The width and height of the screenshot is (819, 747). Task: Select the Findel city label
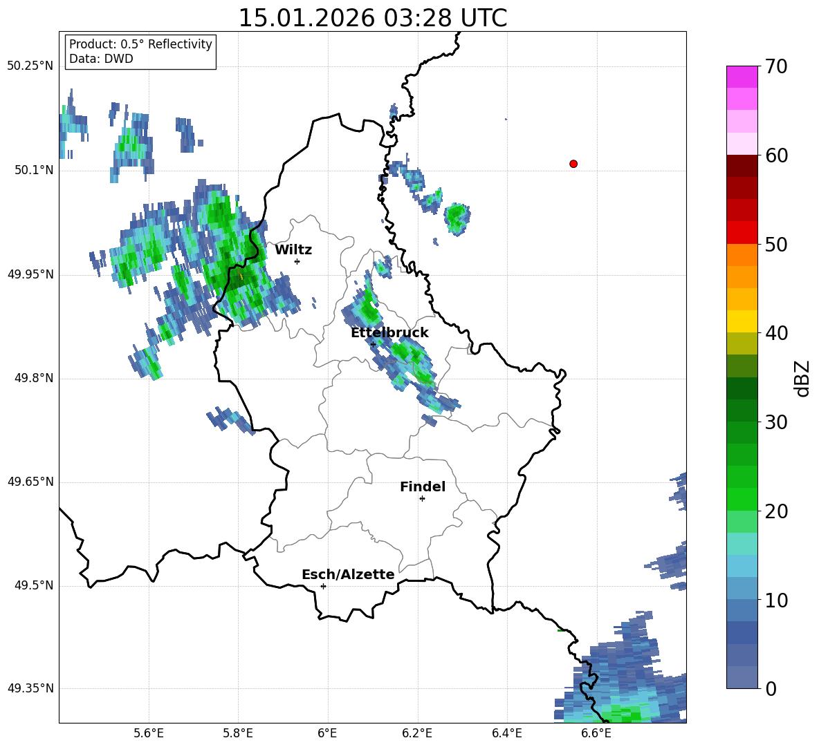point(423,486)
